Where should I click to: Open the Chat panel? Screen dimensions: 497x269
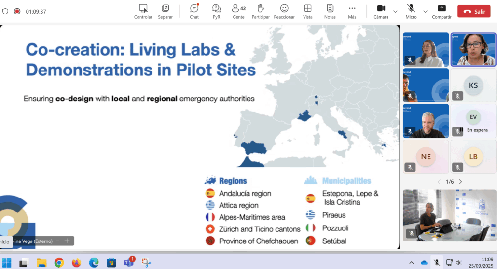[x=194, y=11]
